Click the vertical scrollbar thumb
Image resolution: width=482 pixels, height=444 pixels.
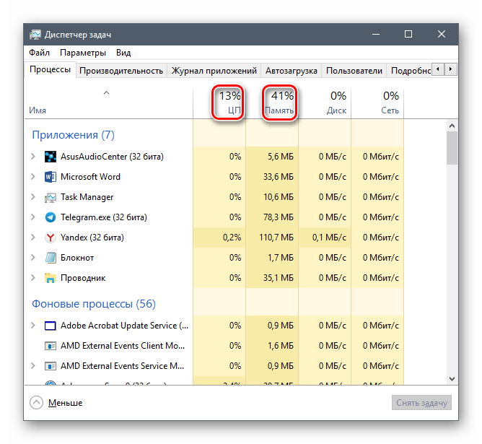(x=452, y=148)
